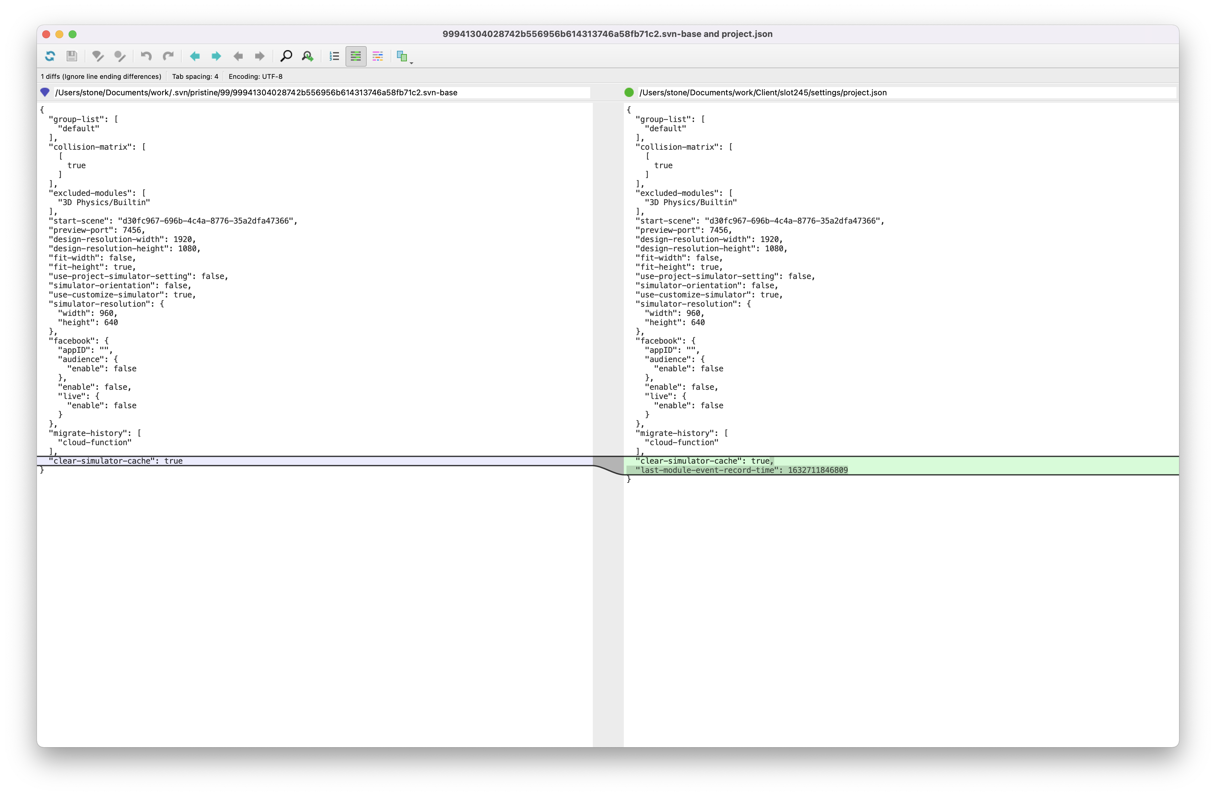Click the gray right arrow button
The width and height of the screenshot is (1216, 796).
259,56
